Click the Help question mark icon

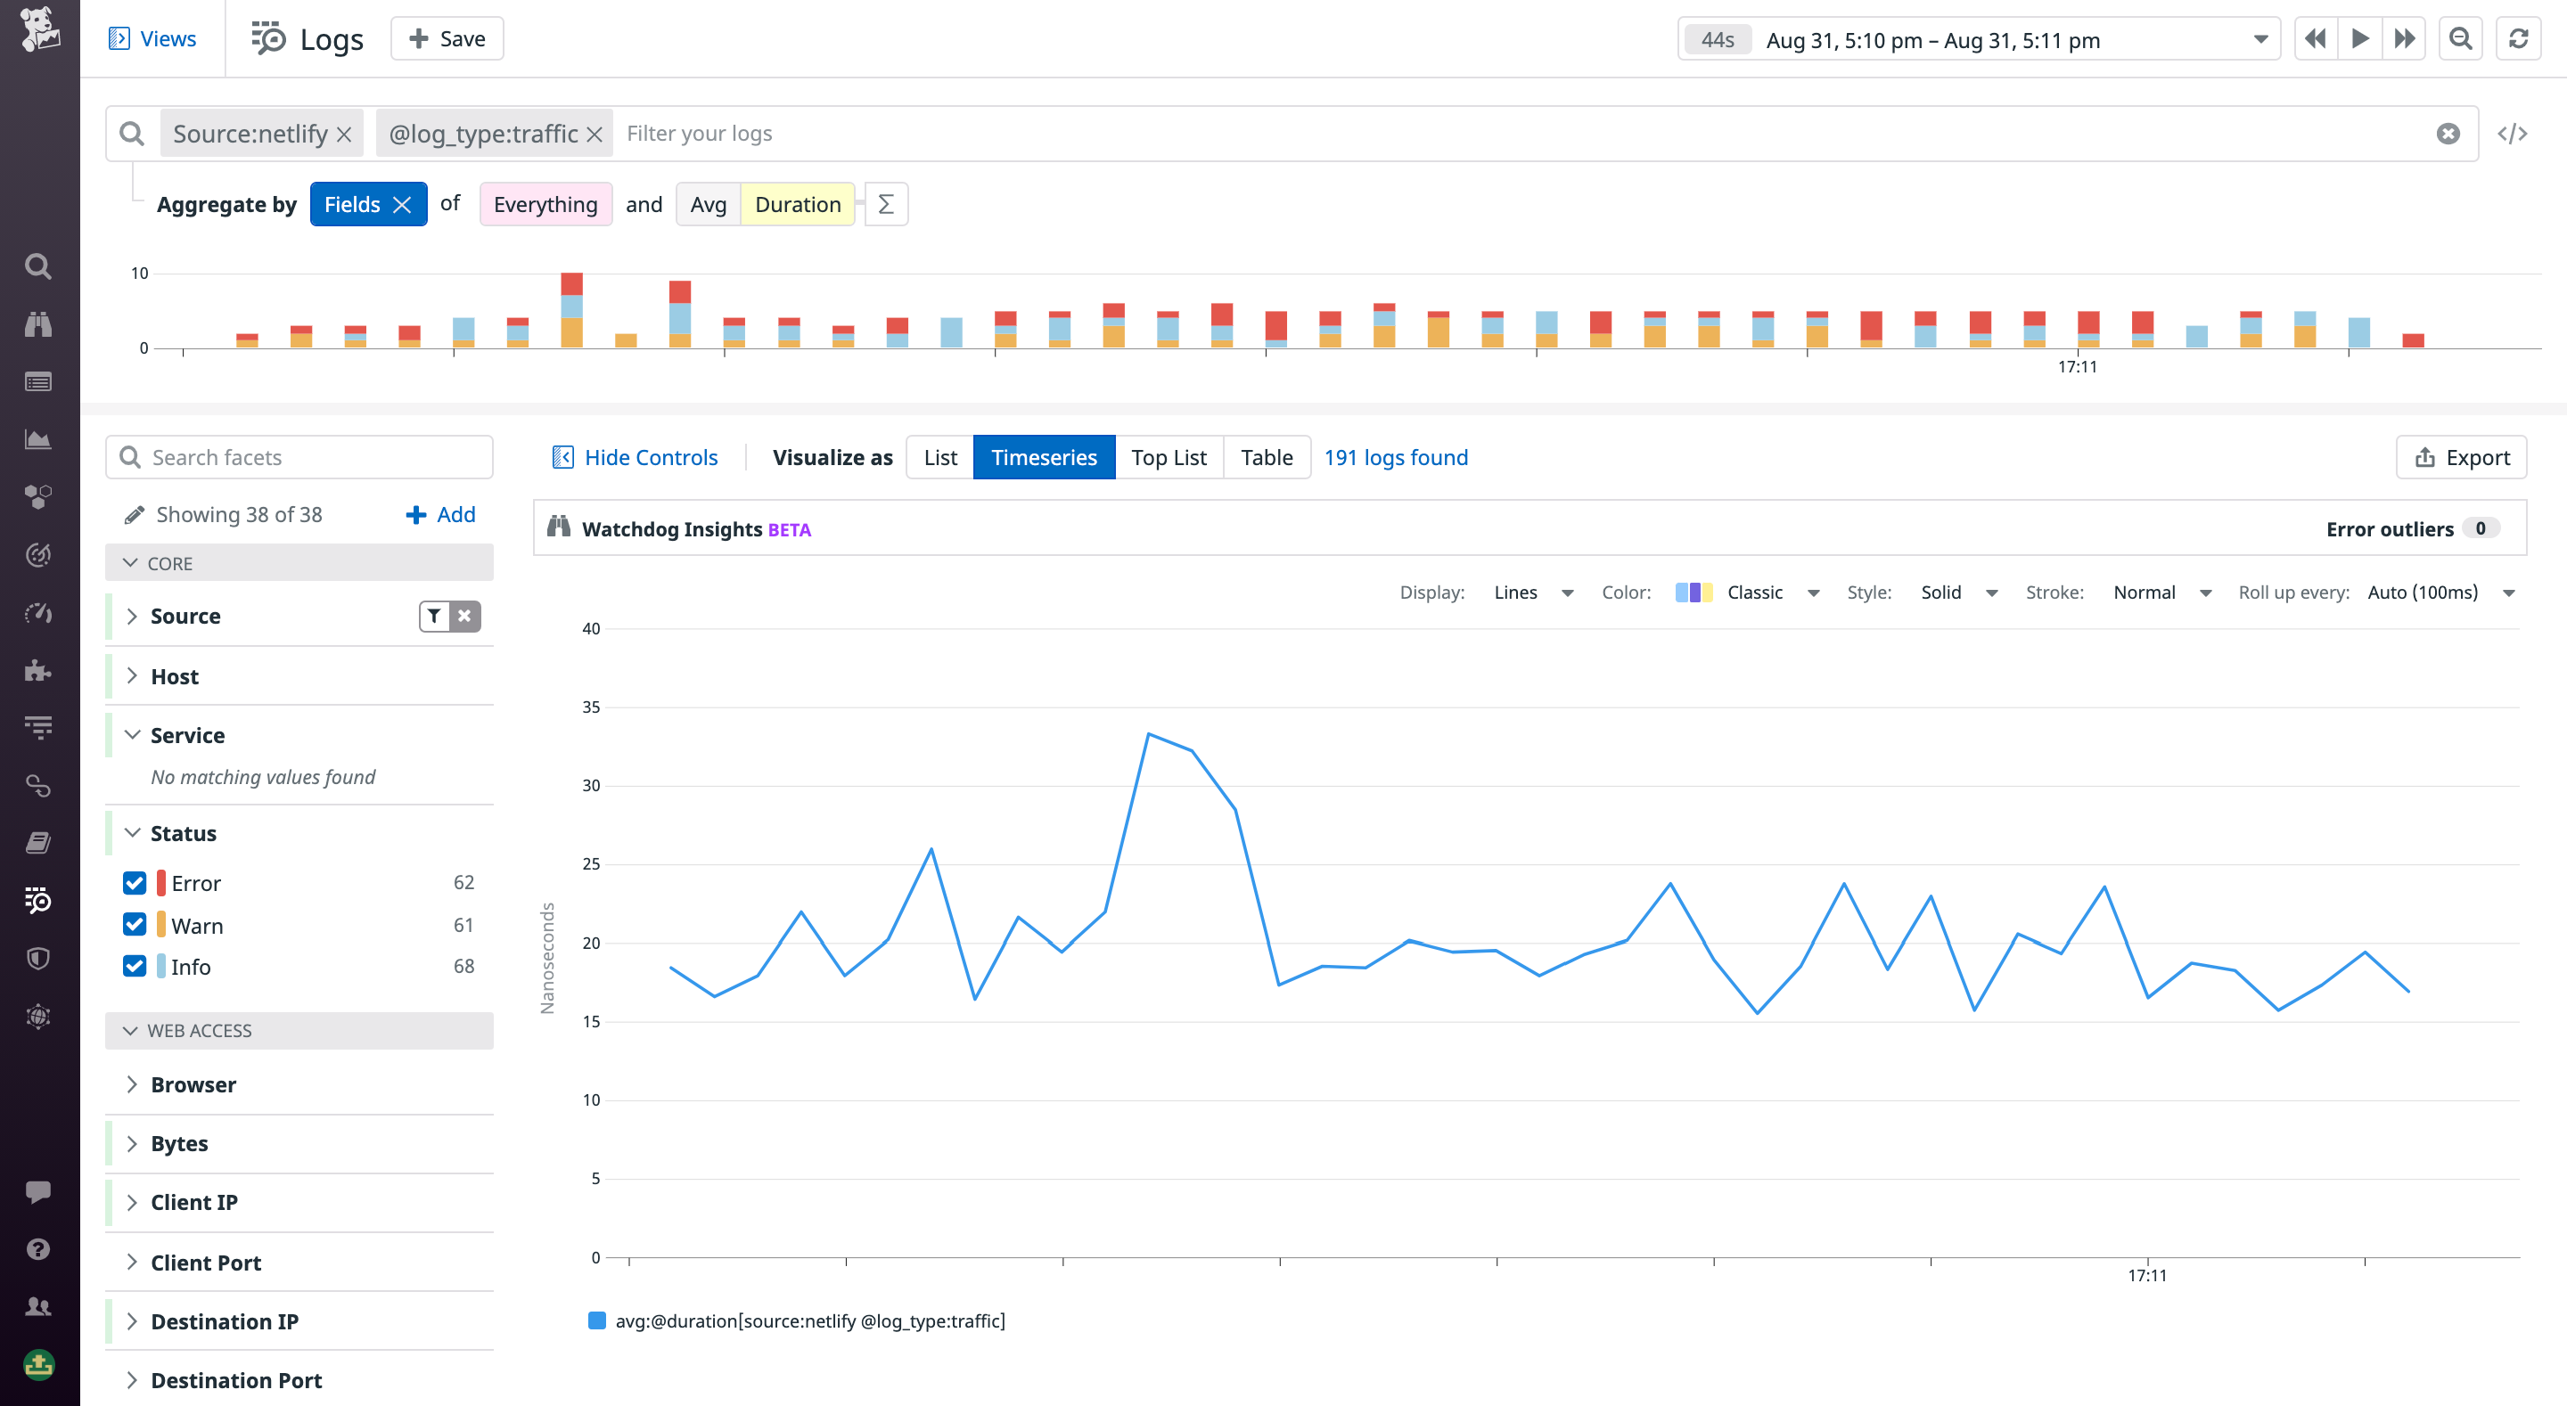(37, 1248)
